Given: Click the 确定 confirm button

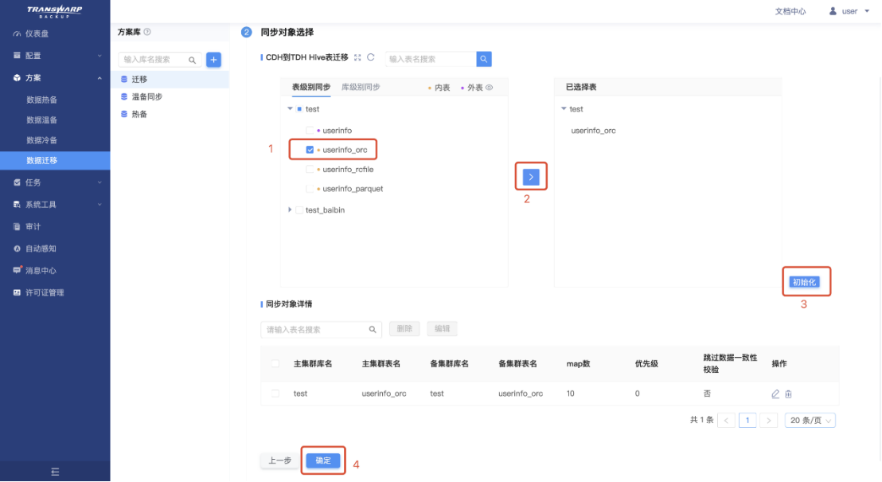Looking at the screenshot, I should coord(323,460).
